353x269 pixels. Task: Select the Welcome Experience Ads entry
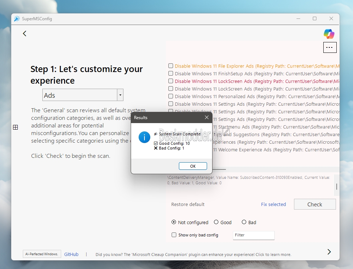(276, 150)
